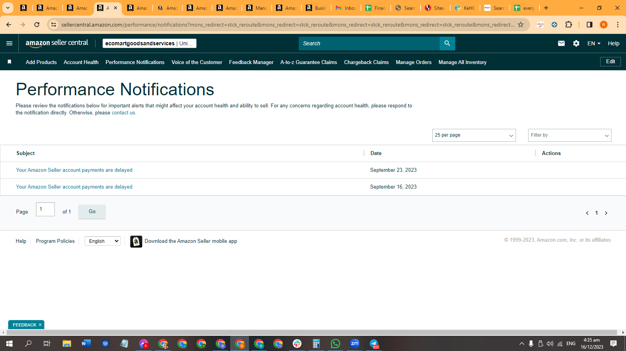
Task: Open Zoom from taskbar
Action: pyautogui.click(x=355, y=344)
